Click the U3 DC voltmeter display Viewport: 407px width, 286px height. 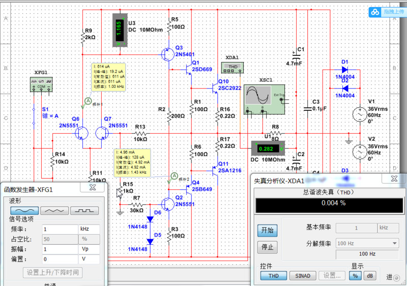pyautogui.click(x=118, y=30)
